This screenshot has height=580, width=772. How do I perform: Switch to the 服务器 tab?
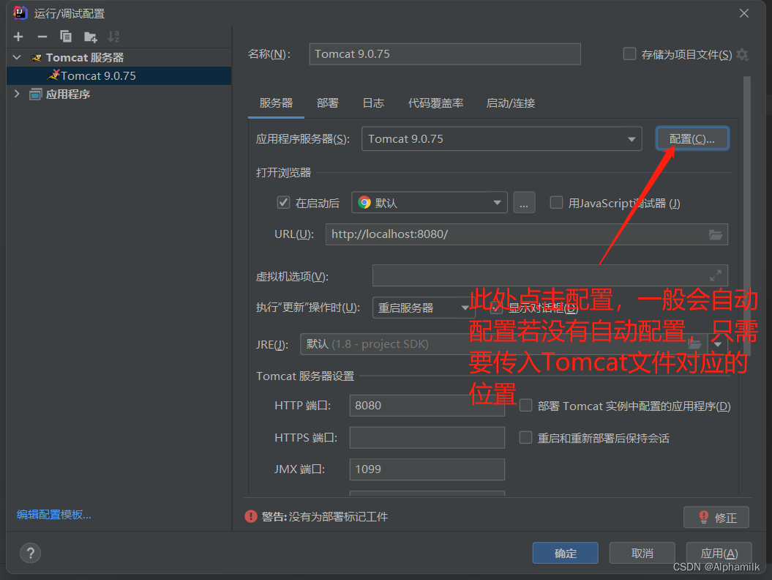276,103
